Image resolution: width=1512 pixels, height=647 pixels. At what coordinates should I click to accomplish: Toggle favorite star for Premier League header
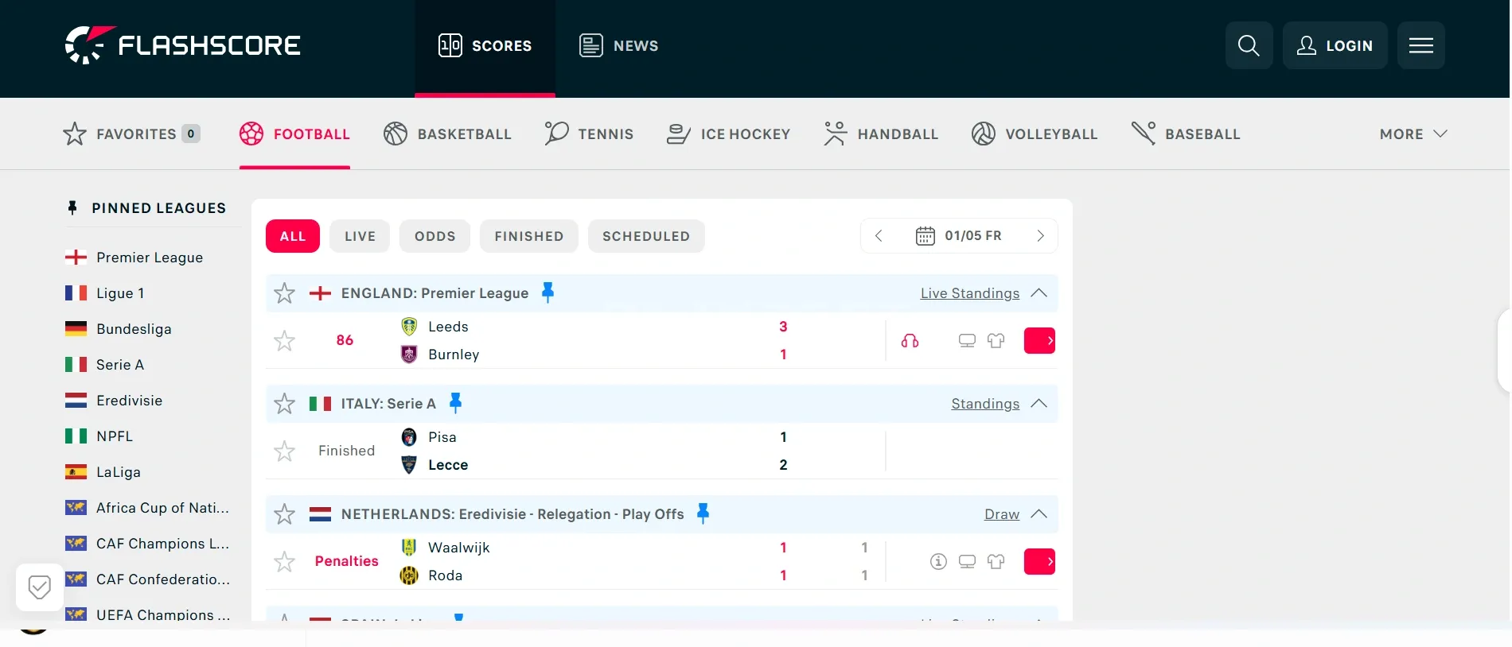click(284, 293)
